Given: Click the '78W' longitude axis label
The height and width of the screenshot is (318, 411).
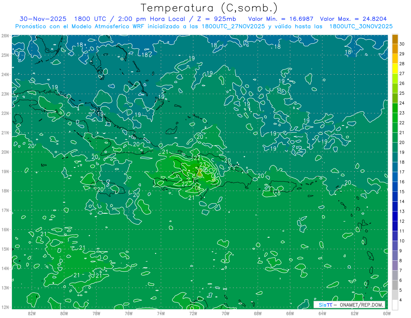Looking at the screenshot, I should pos(96,313).
